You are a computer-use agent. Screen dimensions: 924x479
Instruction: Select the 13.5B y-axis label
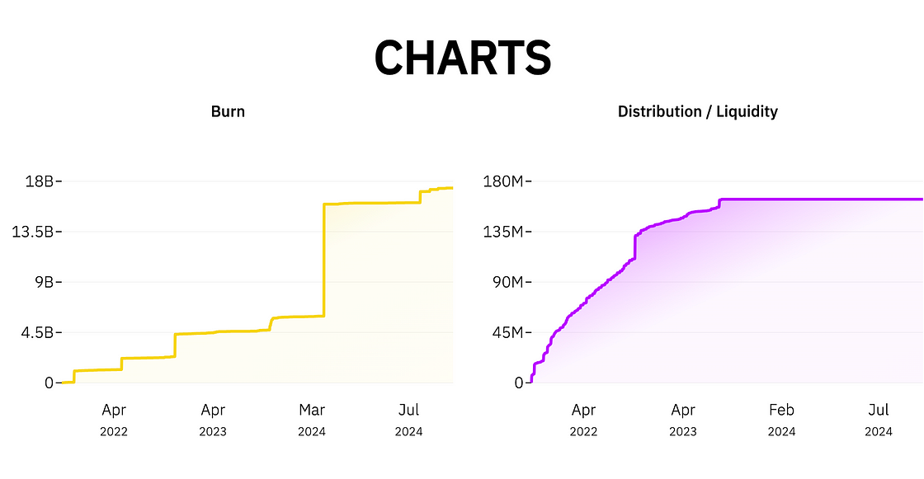pyautogui.click(x=31, y=232)
